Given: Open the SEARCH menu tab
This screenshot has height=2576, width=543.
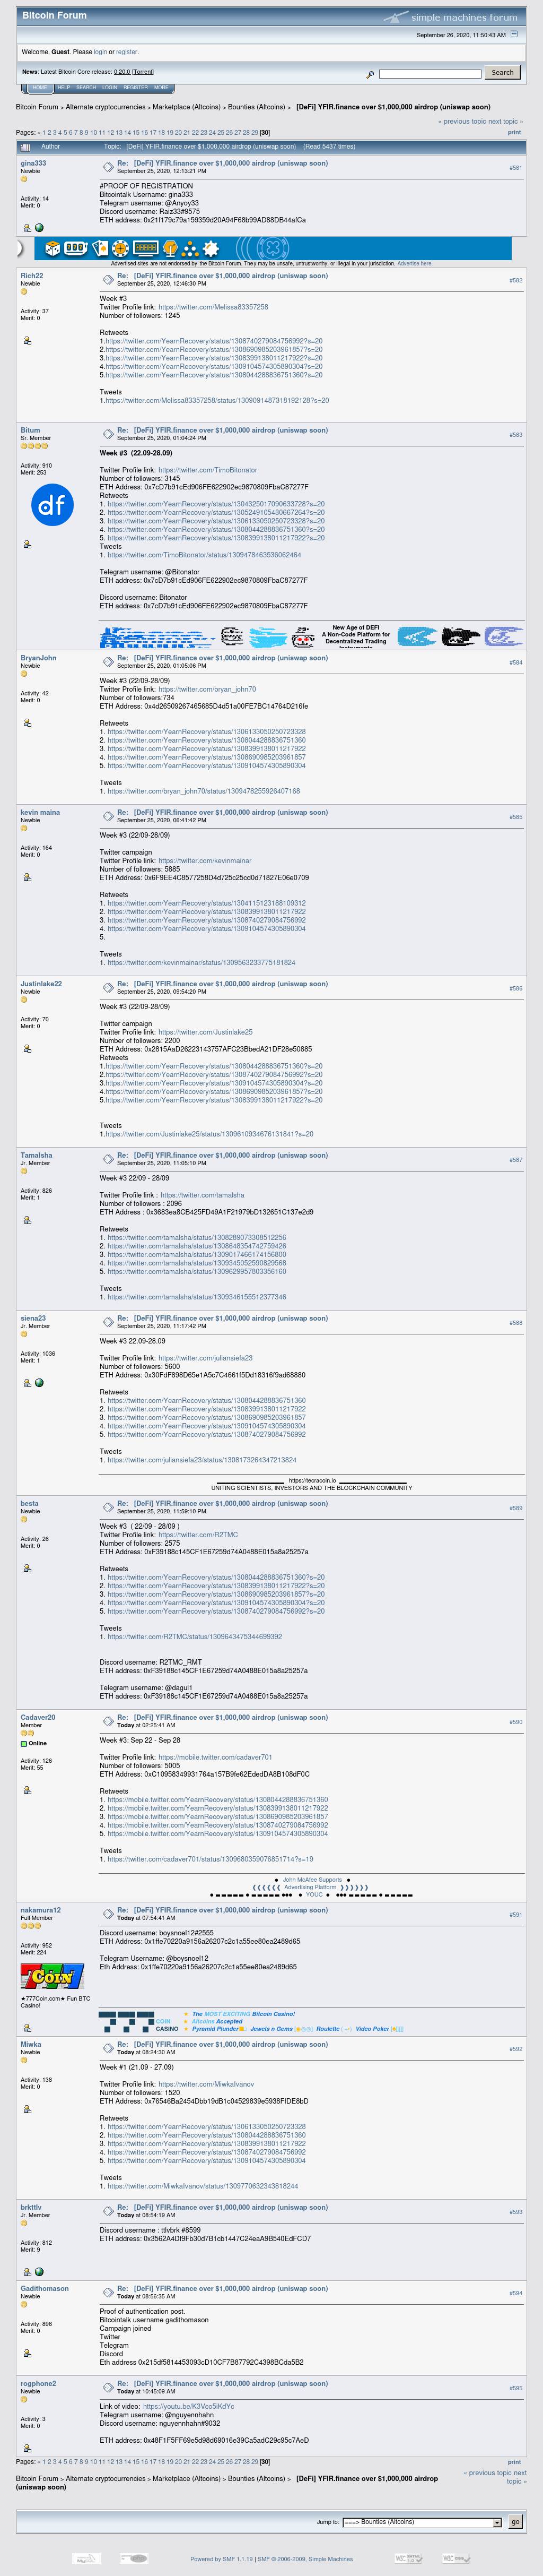Looking at the screenshot, I should coord(87,88).
